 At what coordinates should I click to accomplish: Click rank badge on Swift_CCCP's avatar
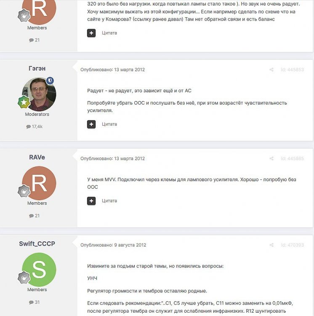tap(24, 278)
